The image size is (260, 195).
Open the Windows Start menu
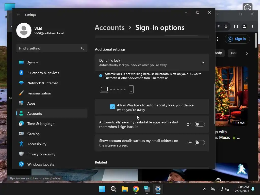102,189
